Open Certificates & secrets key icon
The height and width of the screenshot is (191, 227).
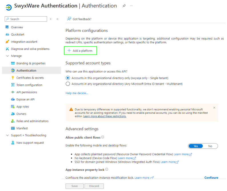pos(13,78)
